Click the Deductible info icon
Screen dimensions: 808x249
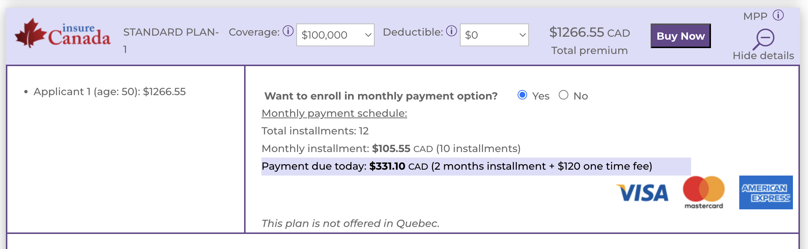pos(451,31)
